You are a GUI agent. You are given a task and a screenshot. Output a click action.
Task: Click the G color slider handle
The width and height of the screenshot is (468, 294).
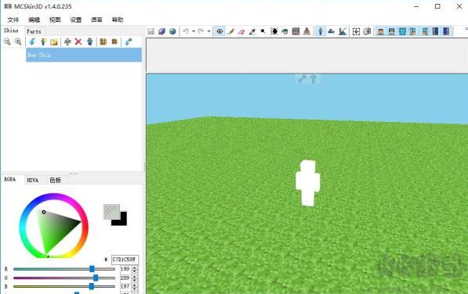point(96,278)
